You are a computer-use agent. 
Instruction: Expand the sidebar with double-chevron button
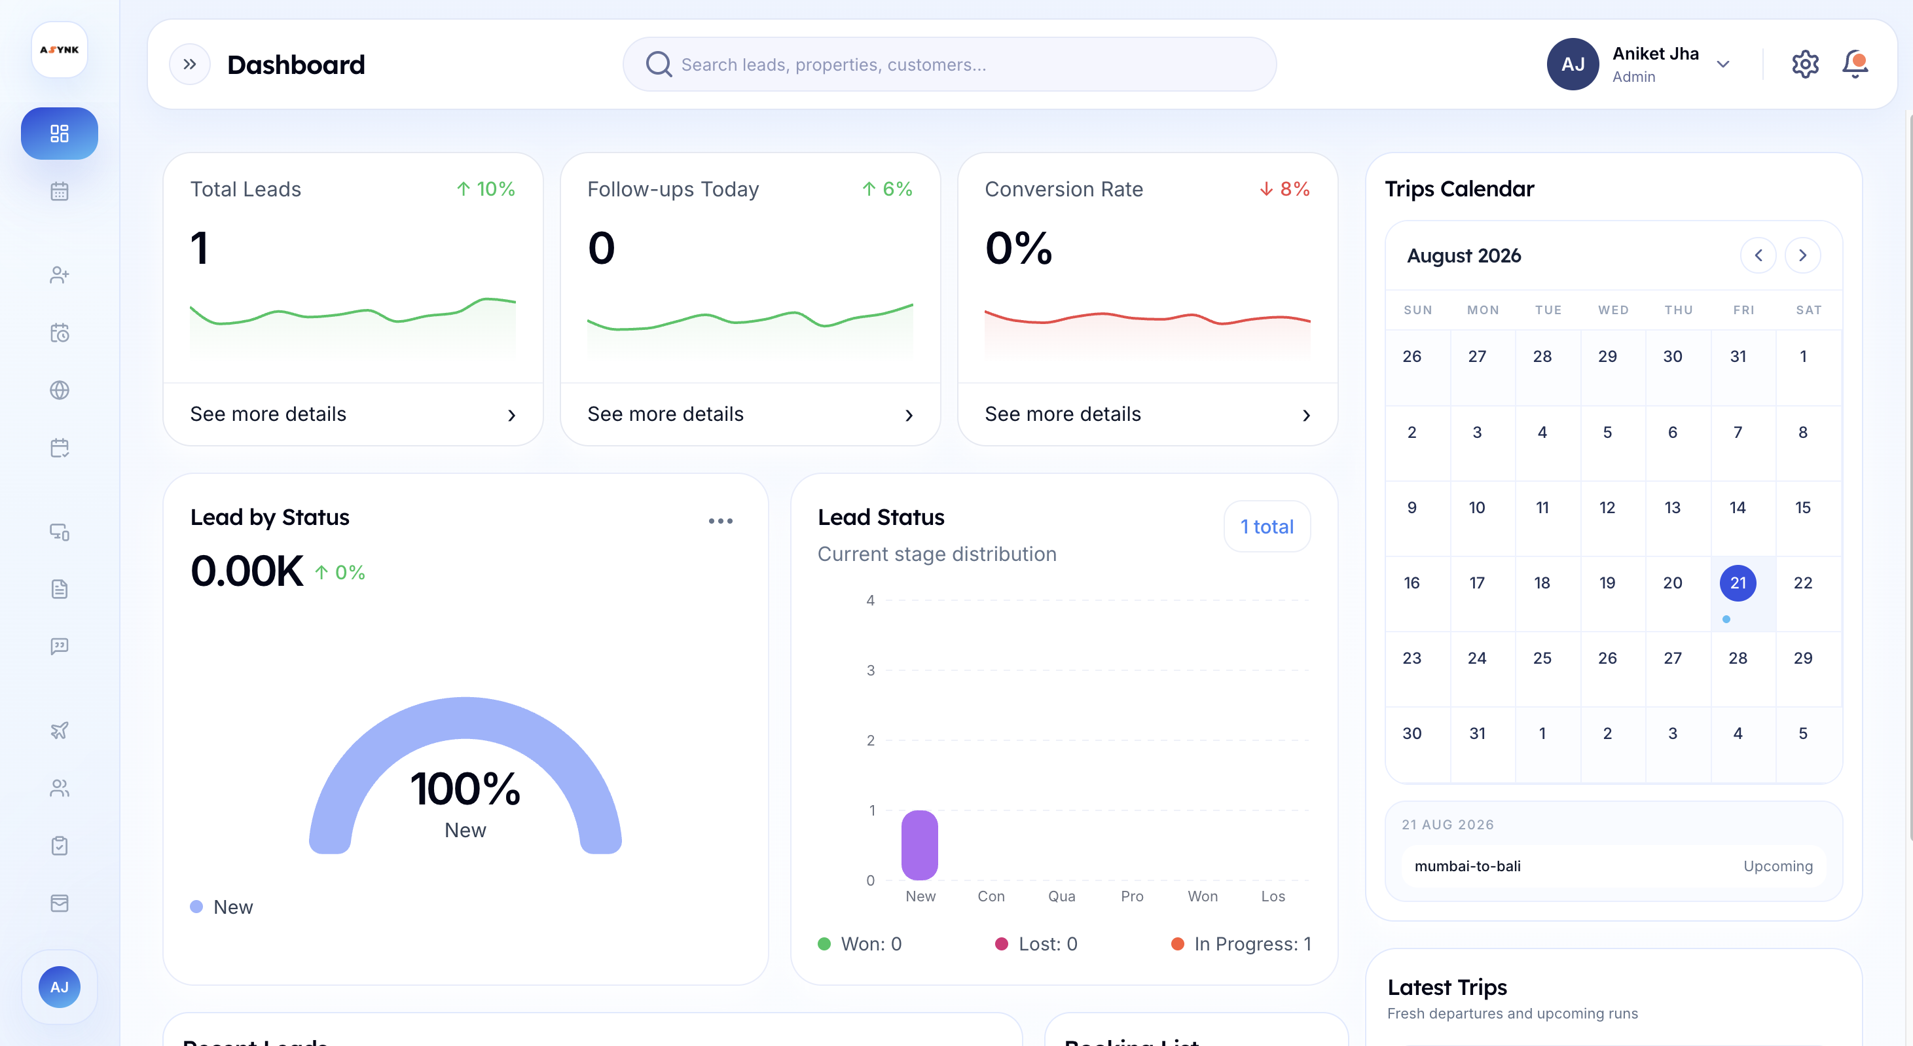click(x=190, y=65)
